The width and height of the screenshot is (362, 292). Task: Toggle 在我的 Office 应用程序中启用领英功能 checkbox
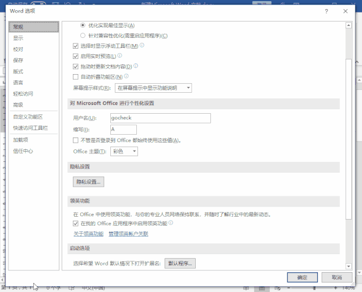[x=75, y=224]
